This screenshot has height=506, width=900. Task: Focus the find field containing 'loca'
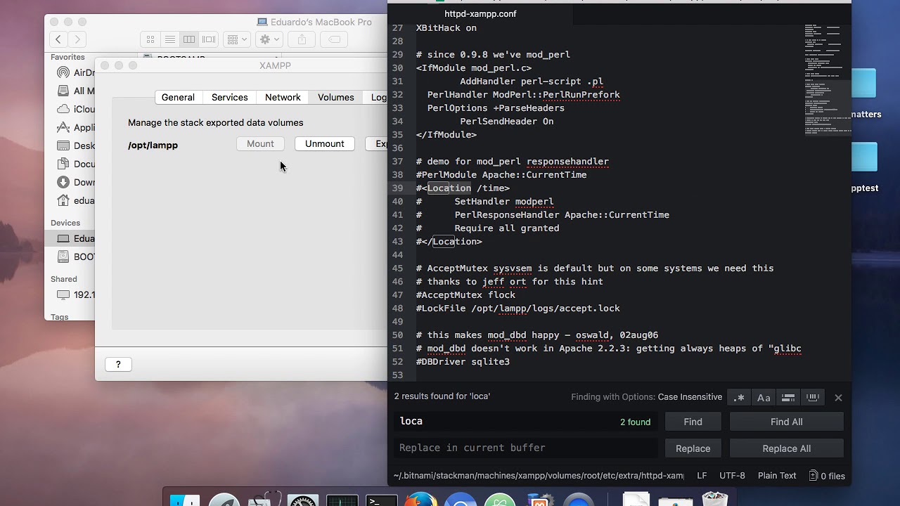pos(526,422)
